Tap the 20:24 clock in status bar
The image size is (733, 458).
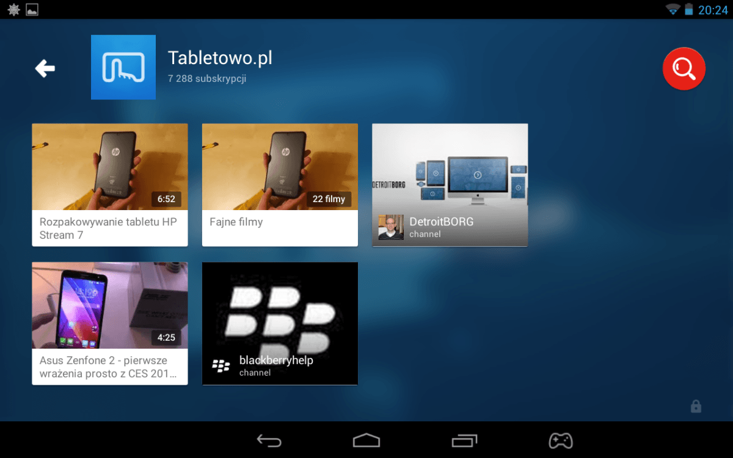point(713,10)
